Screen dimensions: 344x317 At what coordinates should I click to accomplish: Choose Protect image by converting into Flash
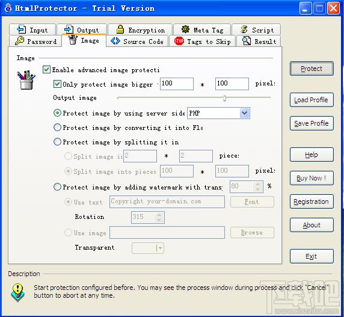click(57, 128)
